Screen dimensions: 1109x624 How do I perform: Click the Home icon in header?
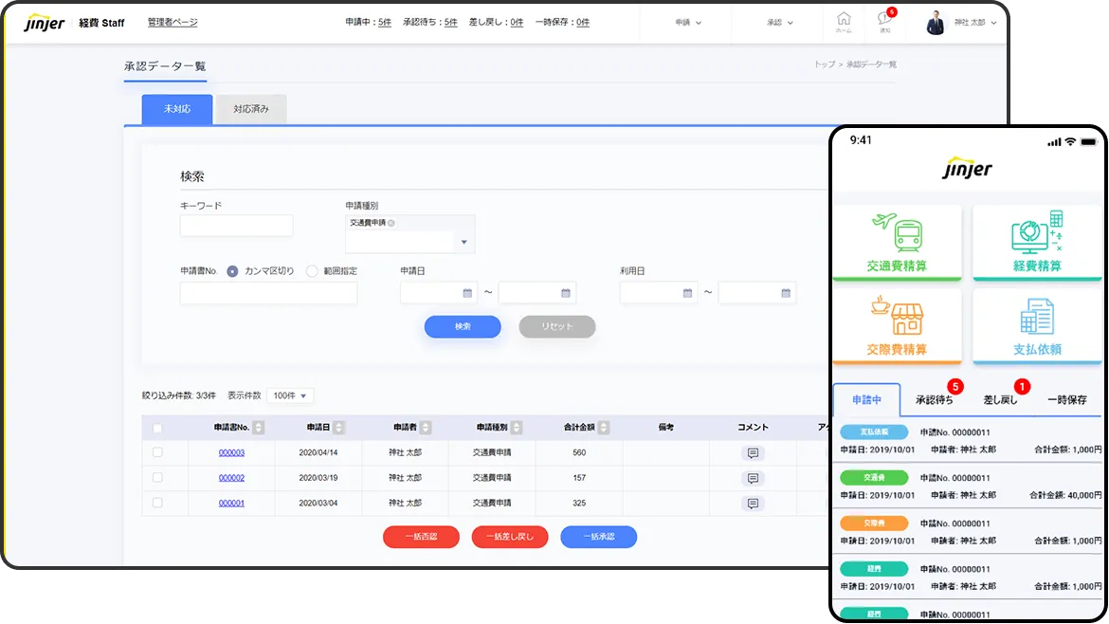pos(843,22)
